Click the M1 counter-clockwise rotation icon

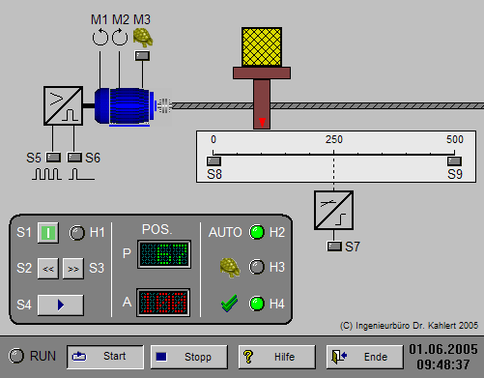(100, 37)
